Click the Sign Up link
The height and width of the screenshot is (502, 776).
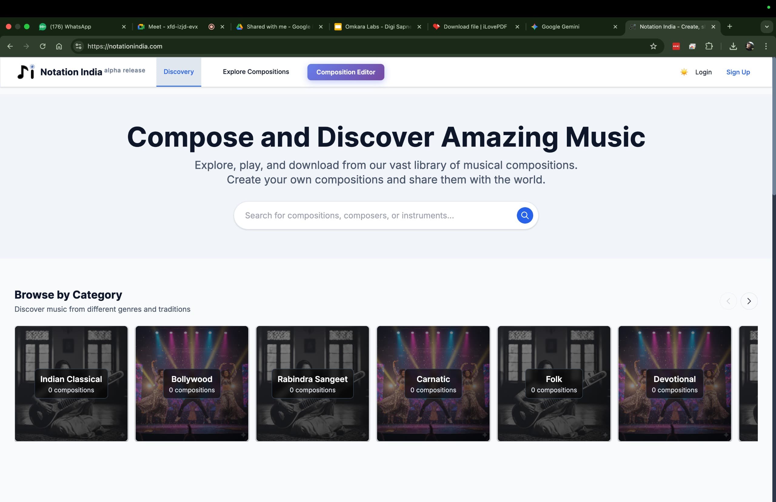pos(738,72)
